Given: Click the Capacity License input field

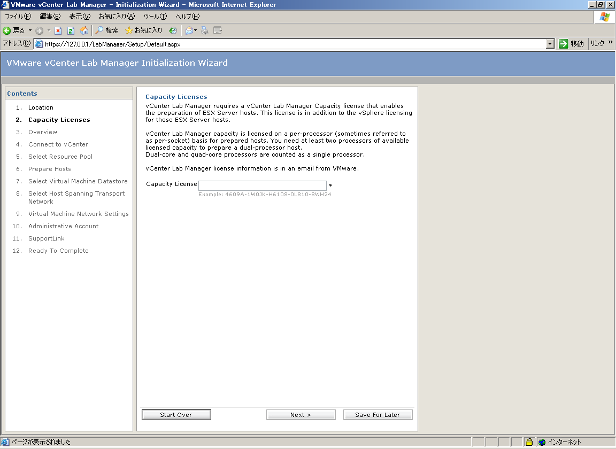Looking at the screenshot, I should click(x=263, y=185).
